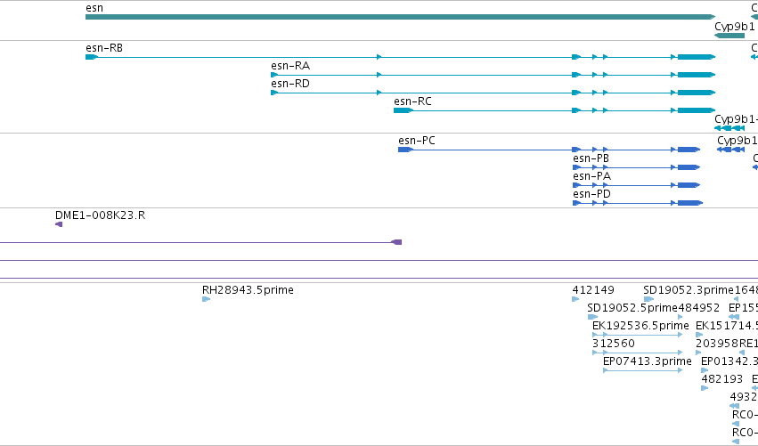This screenshot has width=758, height=446.
Task: Open the esn-RD transcript label
Action: (290, 84)
